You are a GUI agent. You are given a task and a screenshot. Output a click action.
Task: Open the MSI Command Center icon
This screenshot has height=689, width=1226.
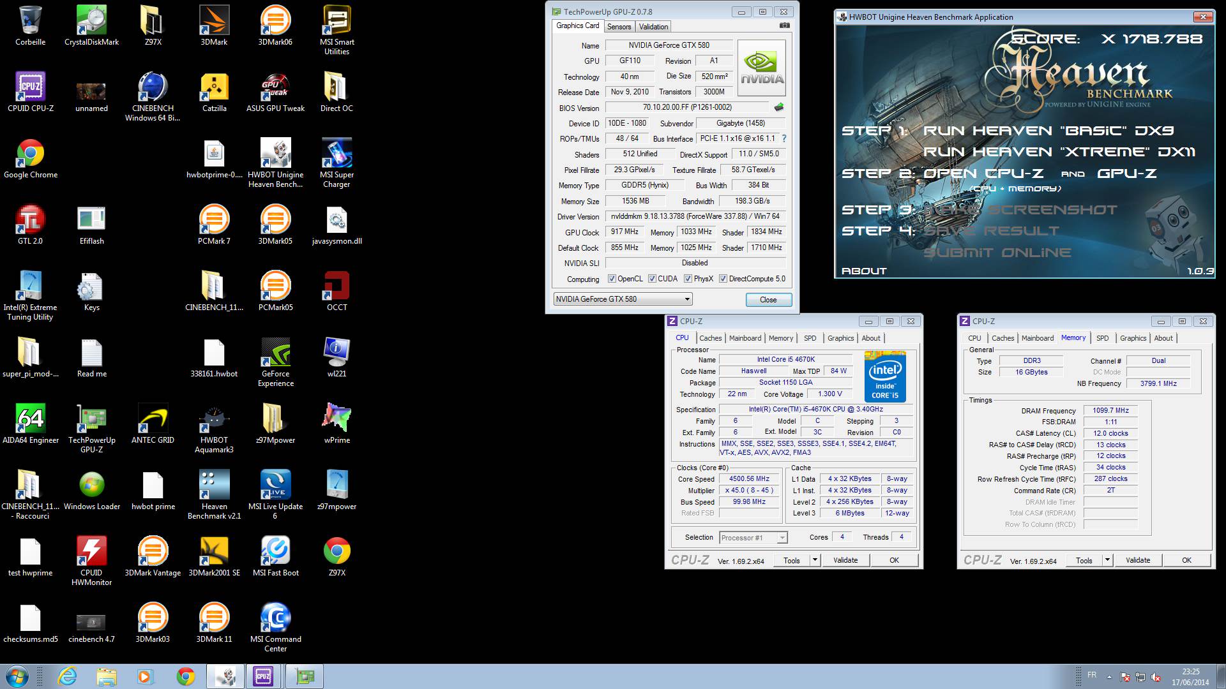275,627
